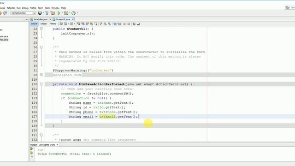This screenshot has height=166, width=295.
Task: Expand the Generated Code fold at line 32
Action: pyautogui.click(x=41, y=75)
